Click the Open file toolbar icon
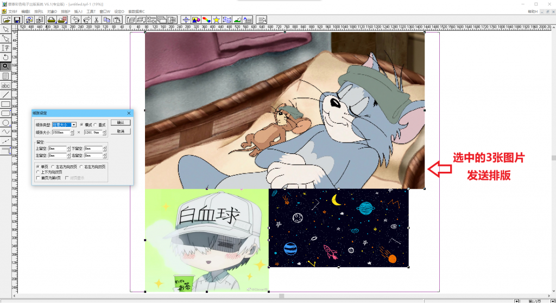The image size is (556, 303). [7, 20]
